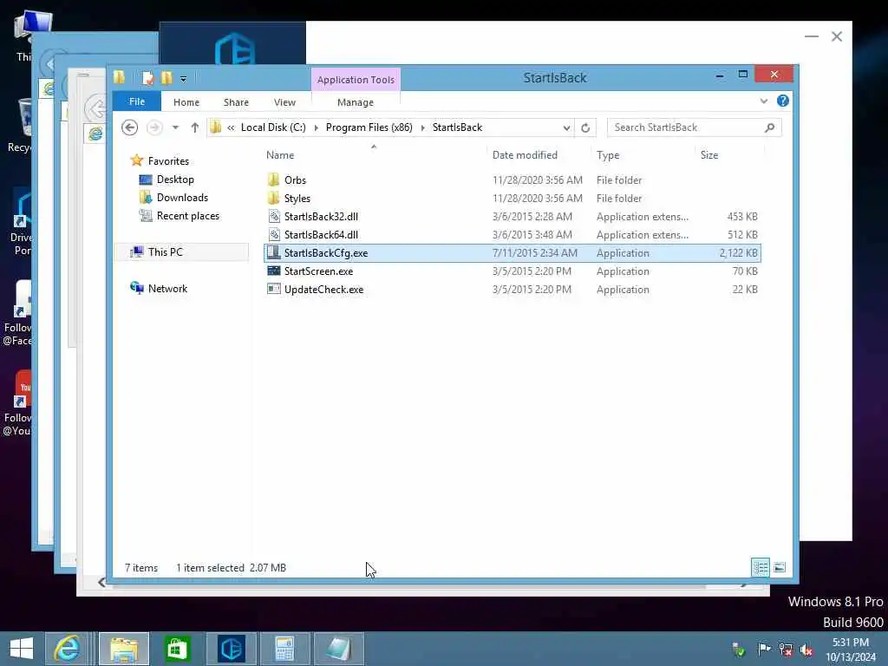Open Customize Quick Access Toolbar dropdown
Image resolution: width=888 pixels, height=666 pixels.
click(184, 79)
